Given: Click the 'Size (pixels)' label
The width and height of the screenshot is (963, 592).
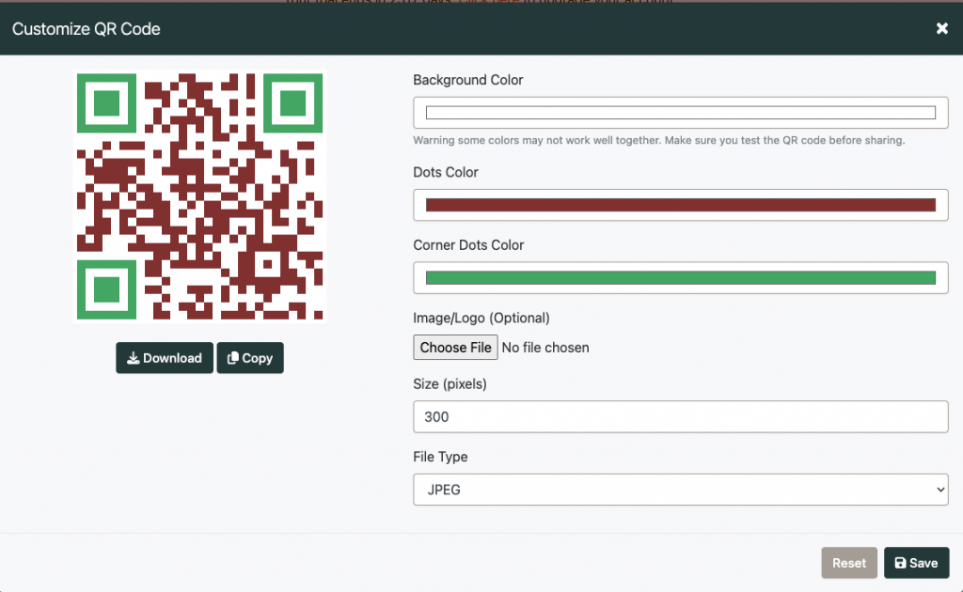Looking at the screenshot, I should point(450,384).
